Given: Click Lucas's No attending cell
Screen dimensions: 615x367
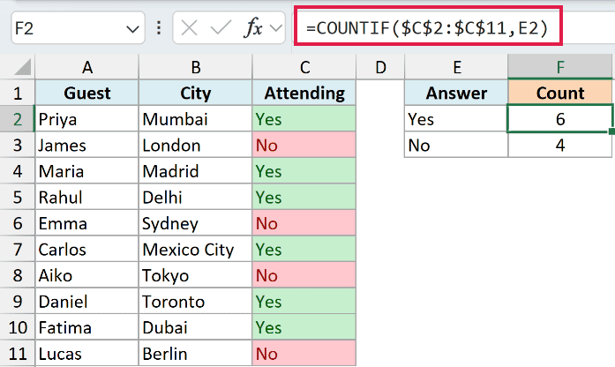Looking at the screenshot, I should (304, 354).
